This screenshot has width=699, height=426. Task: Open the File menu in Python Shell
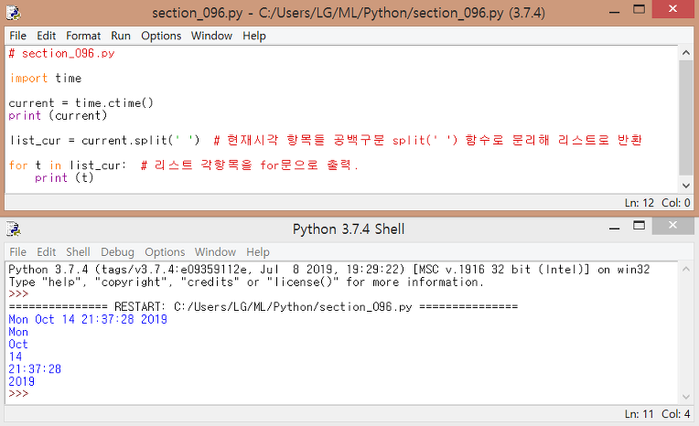pos(17,252)
